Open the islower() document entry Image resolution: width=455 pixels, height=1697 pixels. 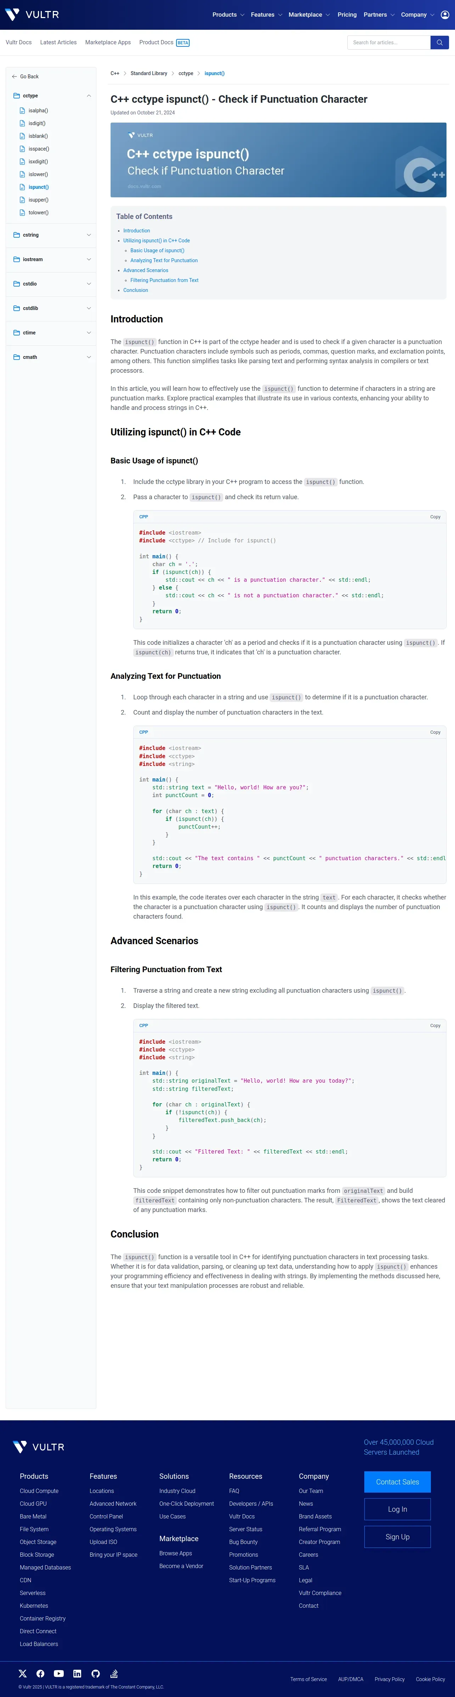pyautogui.click(x=38, y=175)
